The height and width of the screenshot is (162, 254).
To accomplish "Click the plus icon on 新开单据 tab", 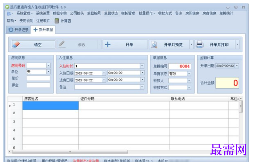I will pos(35,30).
